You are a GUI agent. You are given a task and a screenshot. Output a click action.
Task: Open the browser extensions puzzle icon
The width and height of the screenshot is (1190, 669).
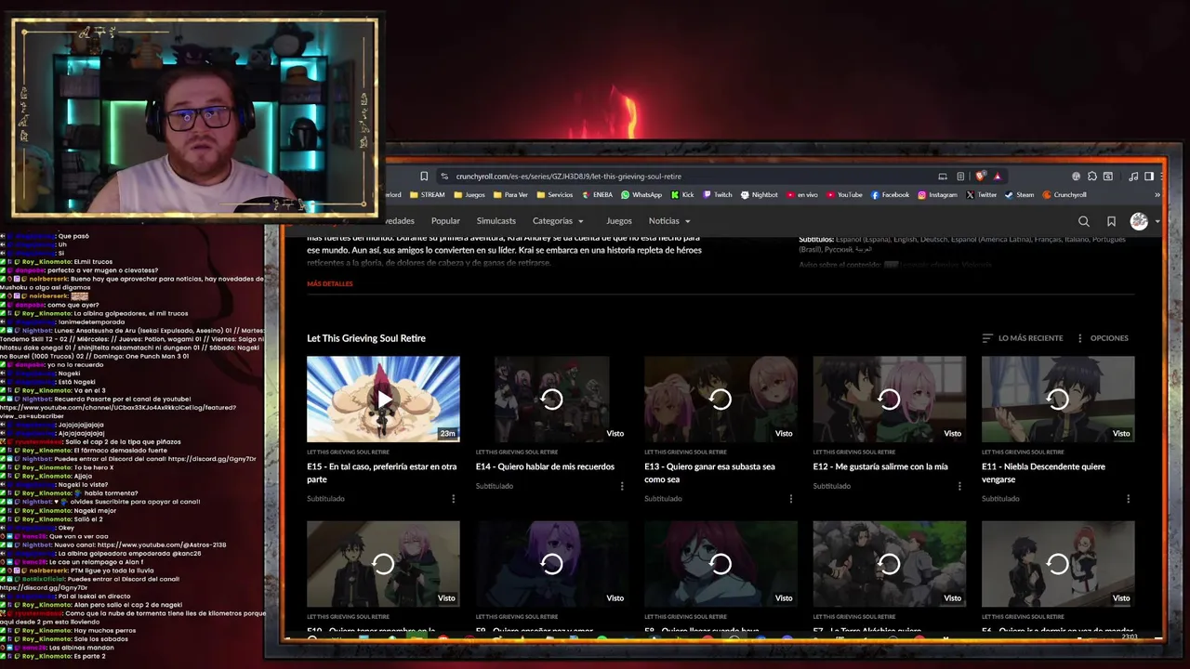coord(1092,177)
